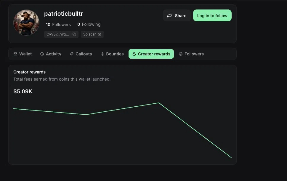This screenshot has height=181, width=287.
Task: Click the total fees earned description
Action: coord(62,79)
